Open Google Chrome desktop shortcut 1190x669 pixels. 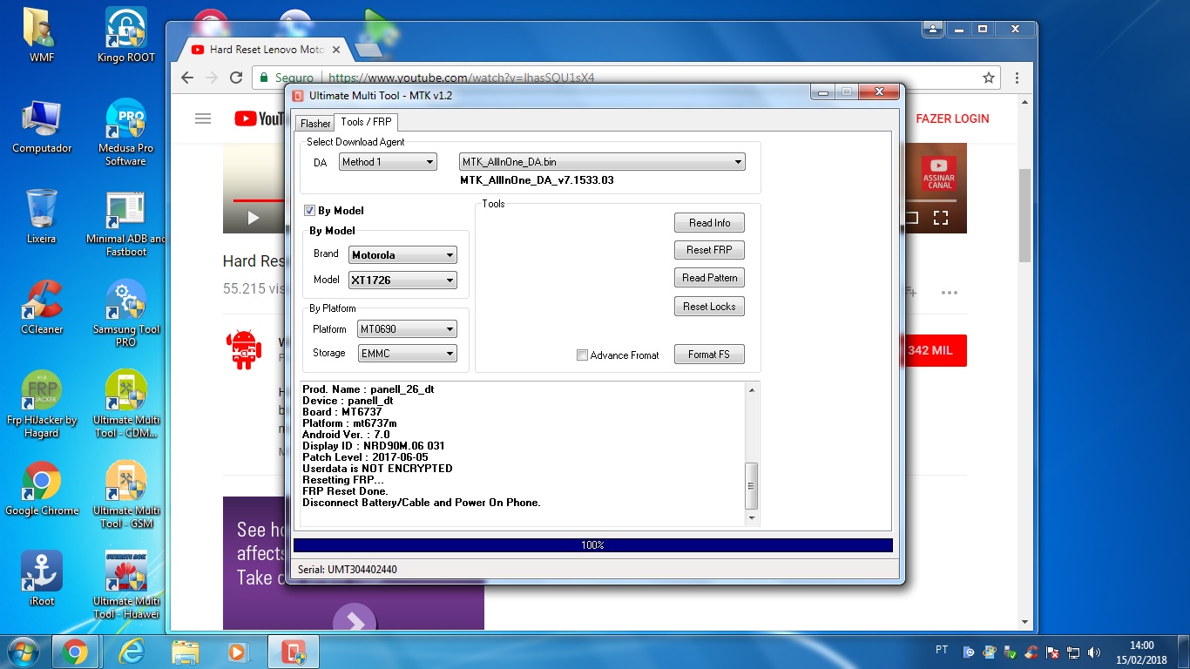(41, 489)
